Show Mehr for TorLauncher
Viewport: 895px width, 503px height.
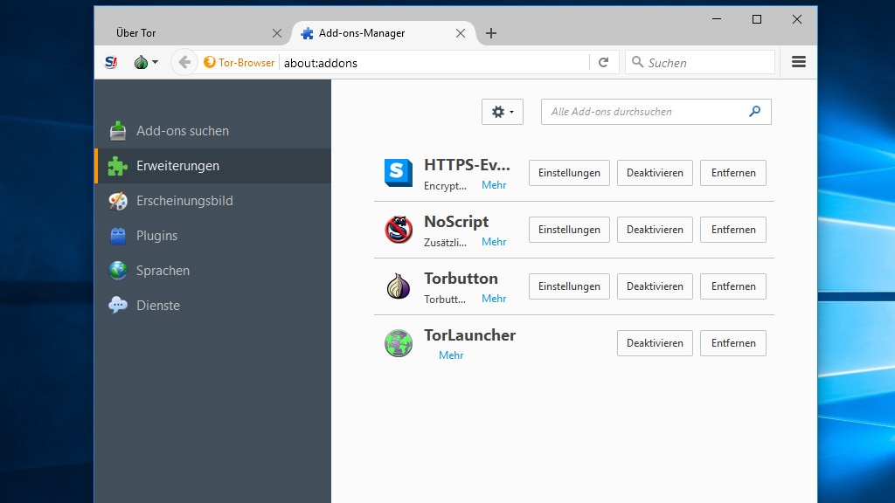pyautogui.click(x=451, y=355)
